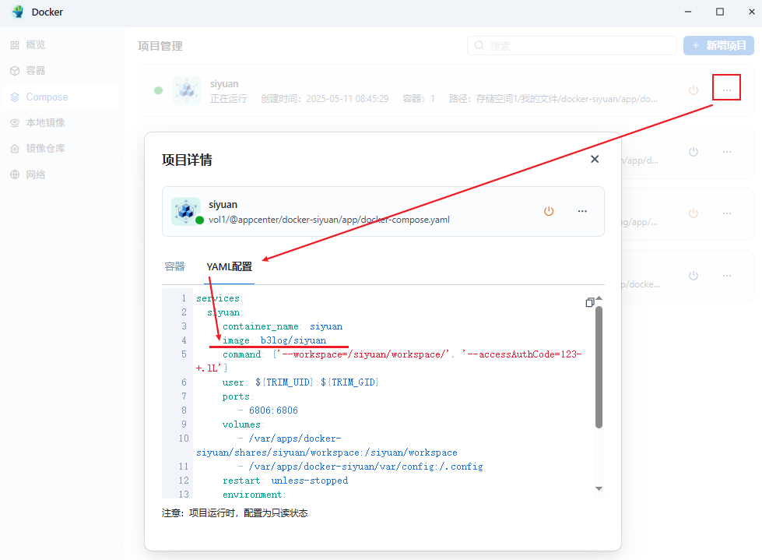Viewport: 762px width, 560px height.
Task: Select the YAML配置 tab
Action: pos(229,266)
